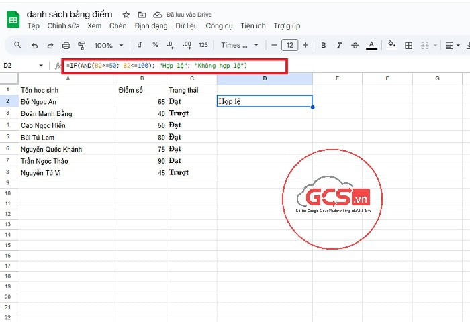Open the text color picker
Image resolution: width=470 pixels, height=322 pixels.
tap(372, 46)
